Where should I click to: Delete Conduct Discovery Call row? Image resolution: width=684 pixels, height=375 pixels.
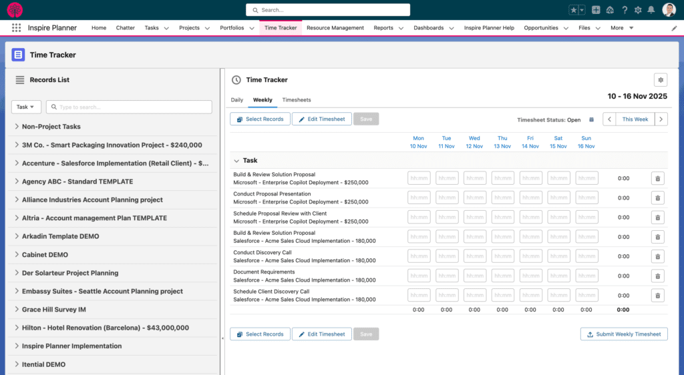pyautogui.click(x=657, y=256)
